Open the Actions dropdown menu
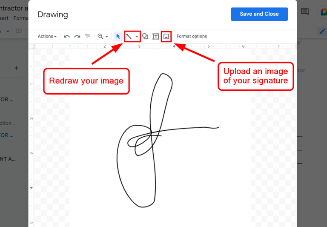327x227 pixels. click(x=47, y=36)
